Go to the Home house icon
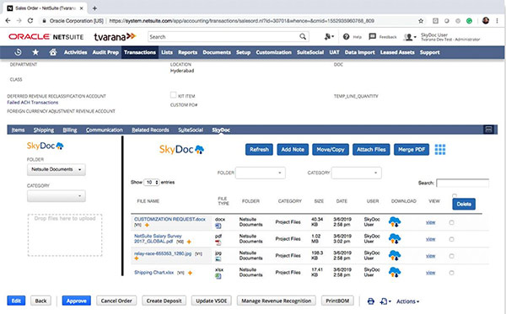506x314 pixels. click(x=53, y=52)
